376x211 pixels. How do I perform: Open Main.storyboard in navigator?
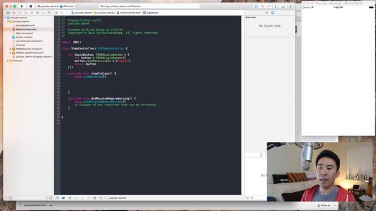[24, 33]
